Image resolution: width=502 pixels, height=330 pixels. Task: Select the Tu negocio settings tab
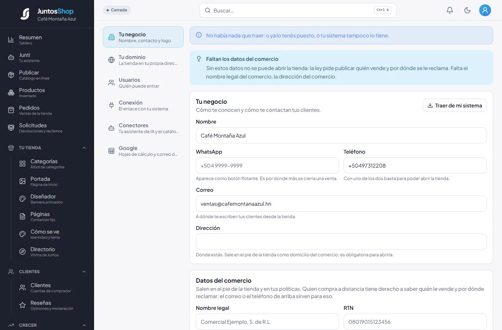[x=143, y=37]
